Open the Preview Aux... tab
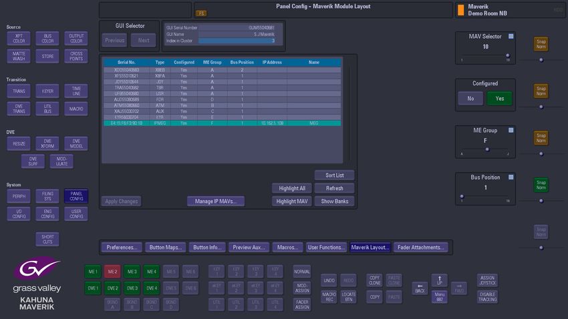Screen dimensions: 568x319 pos(249,248)
